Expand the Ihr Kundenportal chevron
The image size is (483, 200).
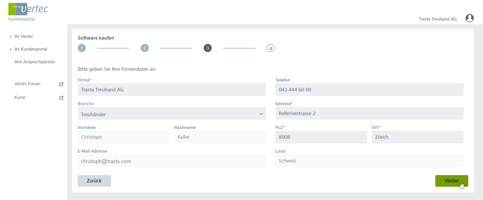11,49
